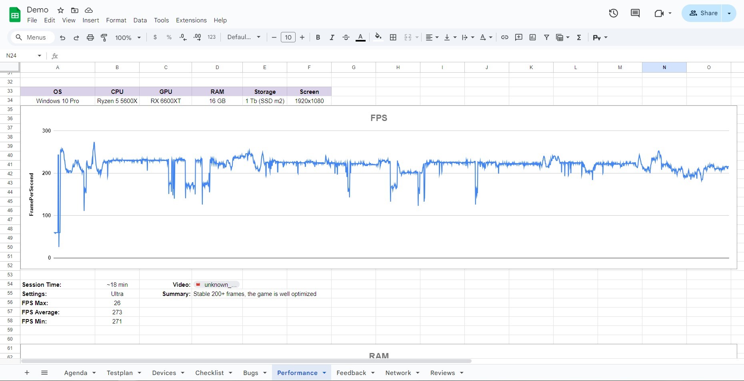Click the functions sigma icon
The width and height of the screenshot is (744, 381).
(x=579, y=38)
